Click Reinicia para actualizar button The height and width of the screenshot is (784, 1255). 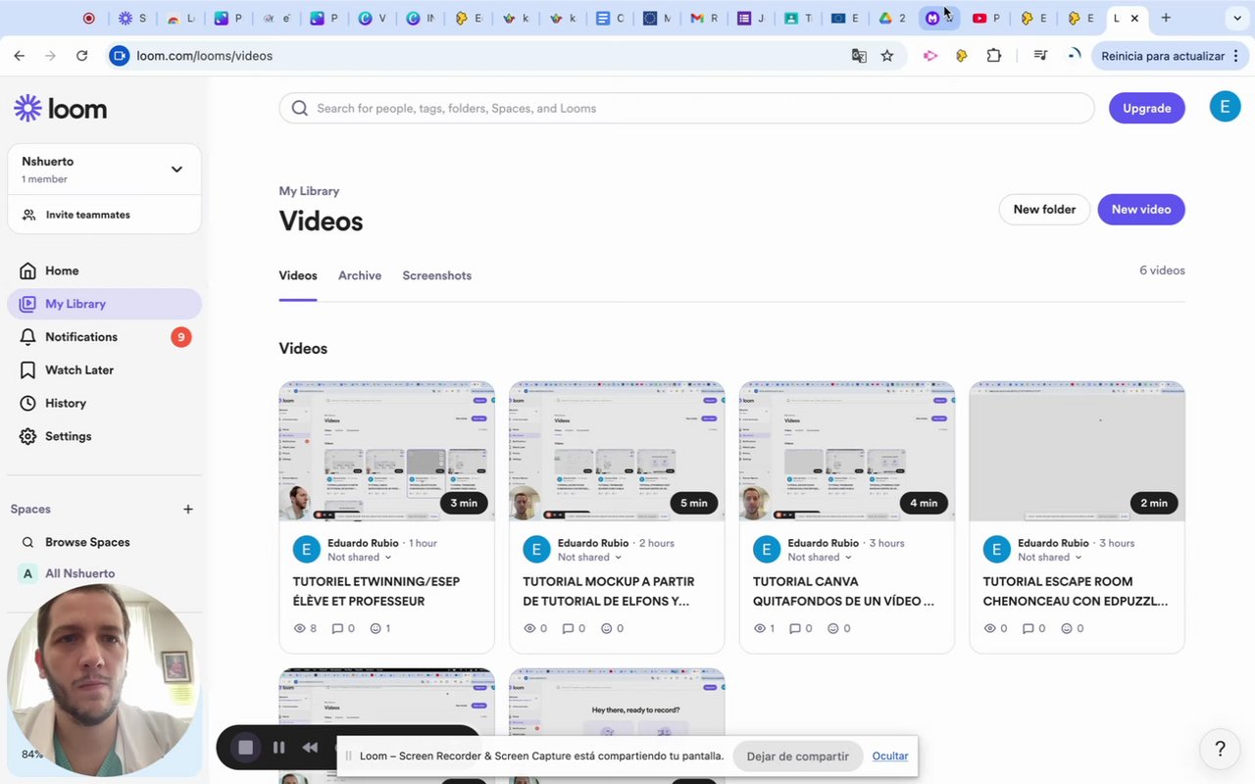click(x=1168, y=56)
